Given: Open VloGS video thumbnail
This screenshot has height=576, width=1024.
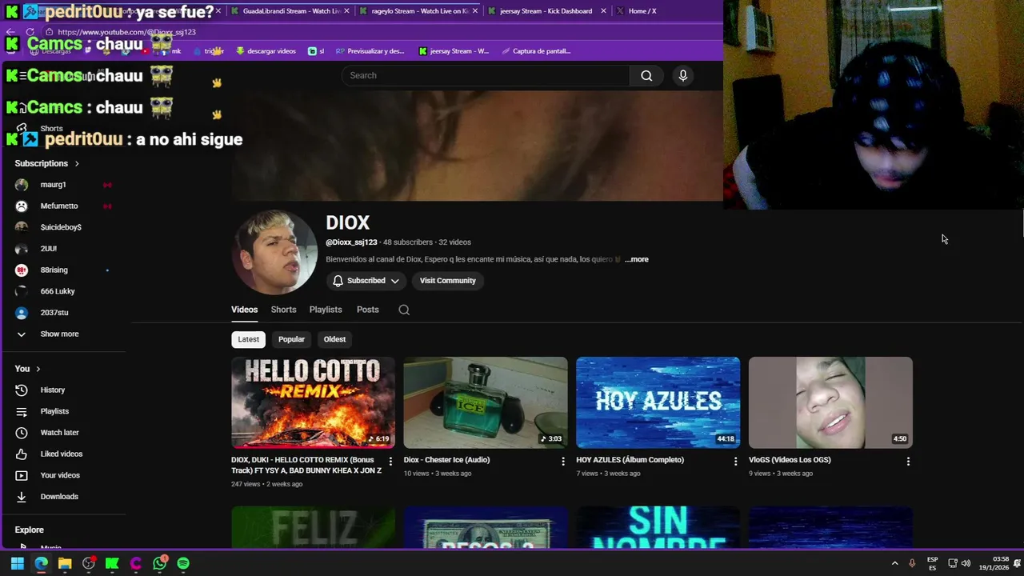Looking at the screenshot, I should coord(830,402).
